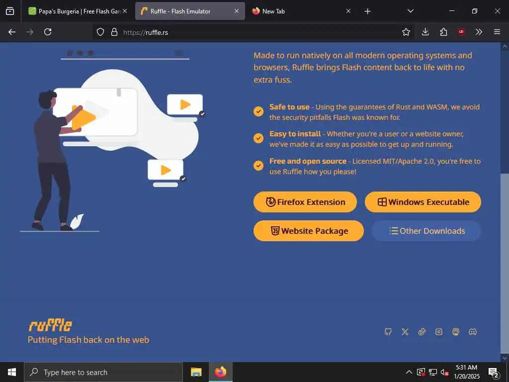The height and width of the screenshot is (382, 509).
Task: Click the "Safe to use" heading text
Action: tap(289, 107)
